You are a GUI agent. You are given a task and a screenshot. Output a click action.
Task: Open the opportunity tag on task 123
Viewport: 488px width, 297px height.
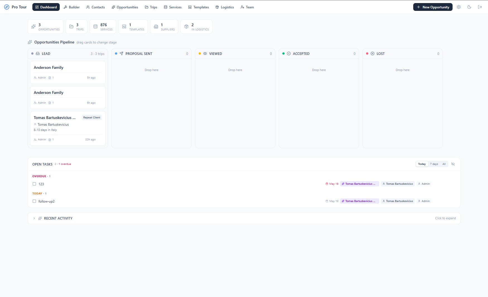pos(359,184)
